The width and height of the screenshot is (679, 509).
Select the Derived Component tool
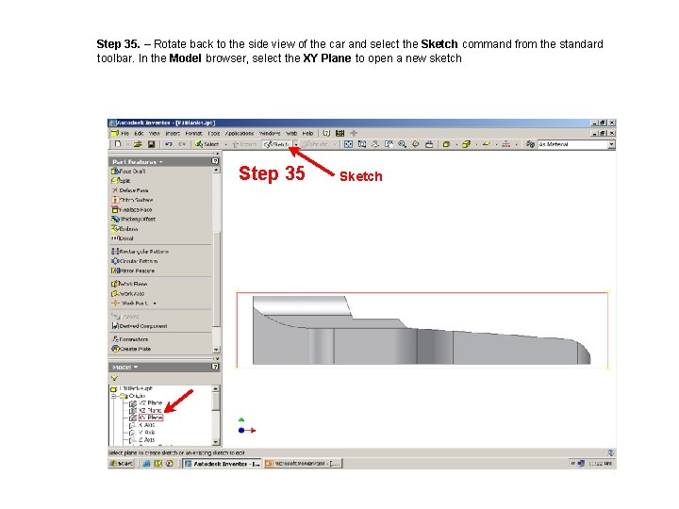[140, 326]
